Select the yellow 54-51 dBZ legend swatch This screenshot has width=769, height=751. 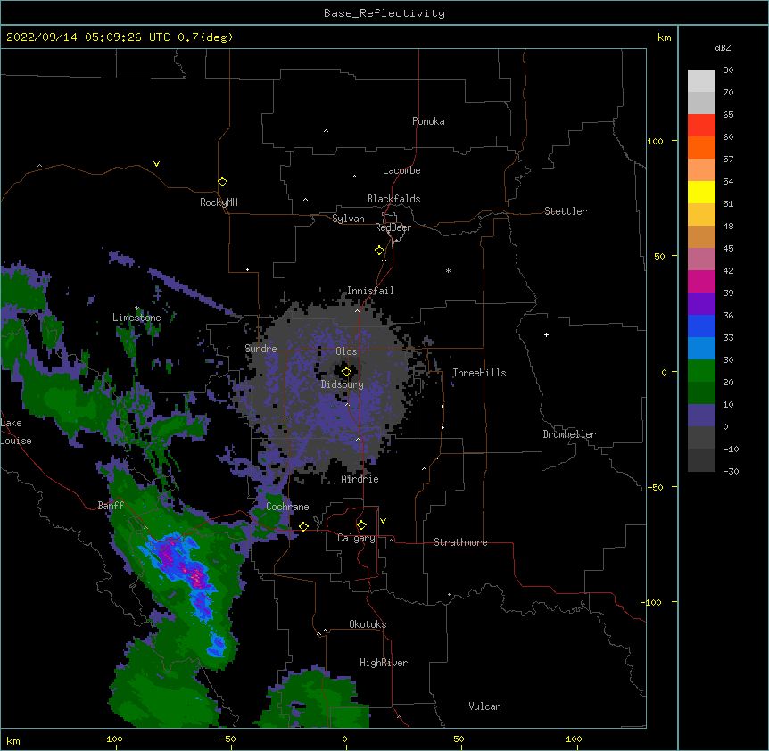701,192
